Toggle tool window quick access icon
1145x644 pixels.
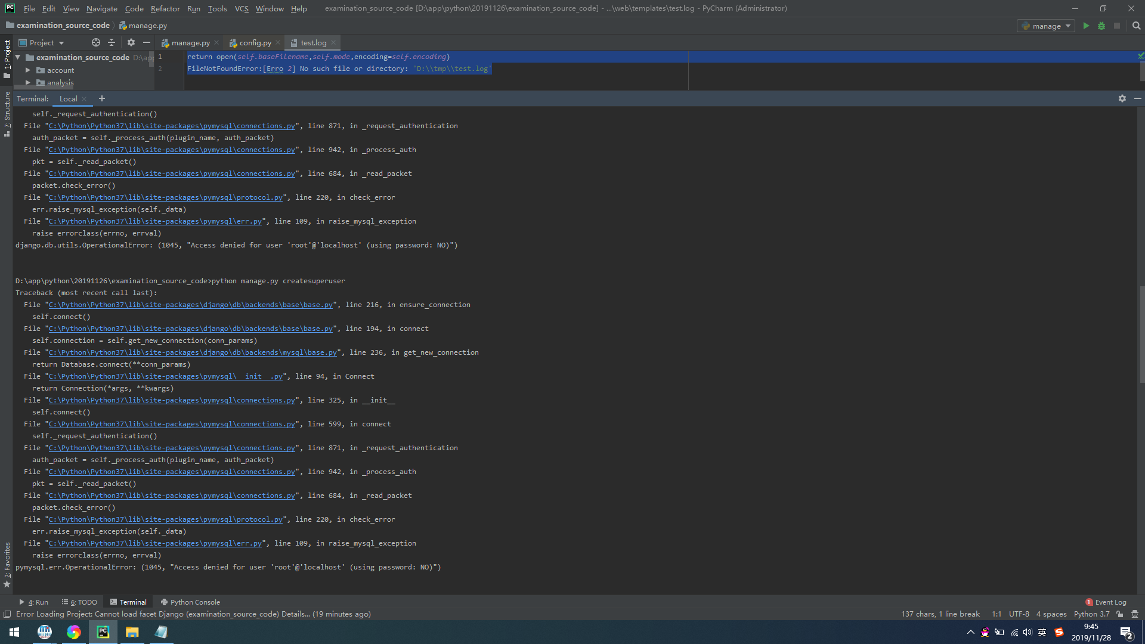7,614
